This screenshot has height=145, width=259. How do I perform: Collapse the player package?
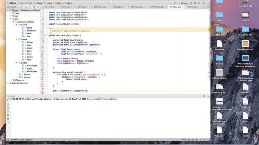pyautogui.click(x=17, y=63)
